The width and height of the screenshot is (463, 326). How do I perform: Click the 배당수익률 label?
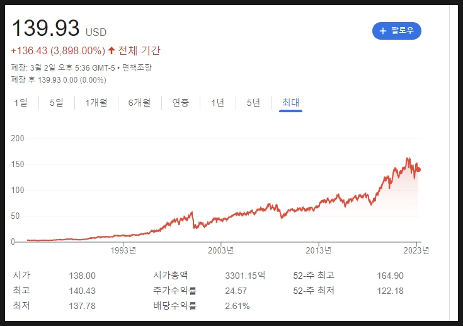(175, 306)
